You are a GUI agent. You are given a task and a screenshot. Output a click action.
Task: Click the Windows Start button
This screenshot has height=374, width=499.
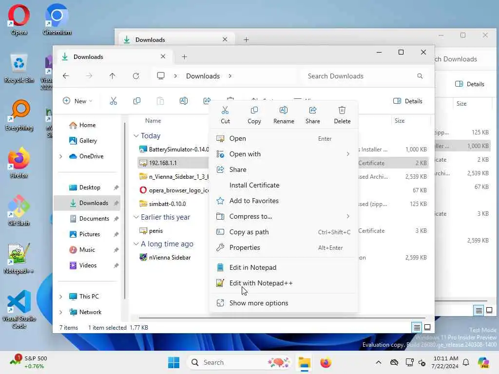(174, 362)
